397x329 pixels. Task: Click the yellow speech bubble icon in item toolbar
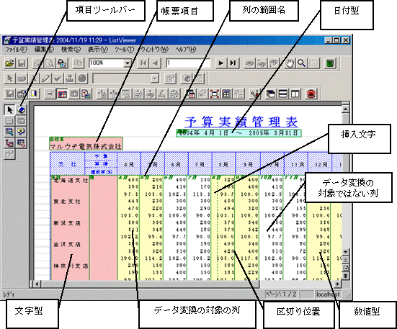point(22,132)
